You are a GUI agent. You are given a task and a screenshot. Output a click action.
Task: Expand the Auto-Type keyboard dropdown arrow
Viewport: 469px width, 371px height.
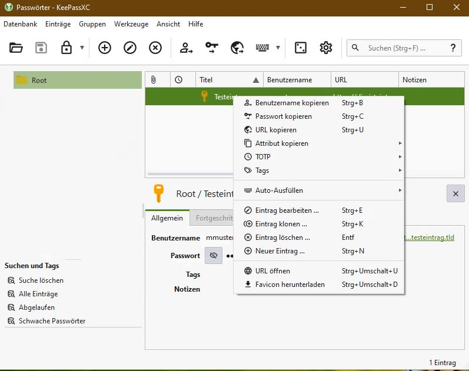coord(278,48)
